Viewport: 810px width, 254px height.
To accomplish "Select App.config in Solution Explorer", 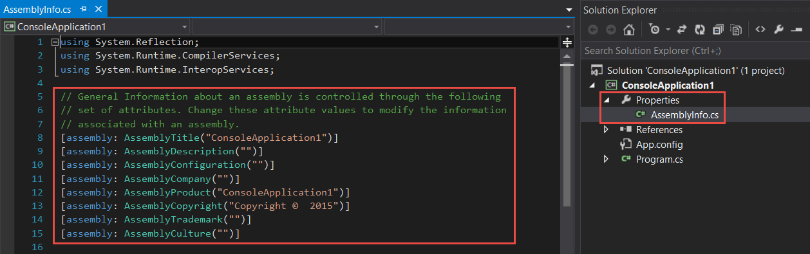I will pos(659,145).
